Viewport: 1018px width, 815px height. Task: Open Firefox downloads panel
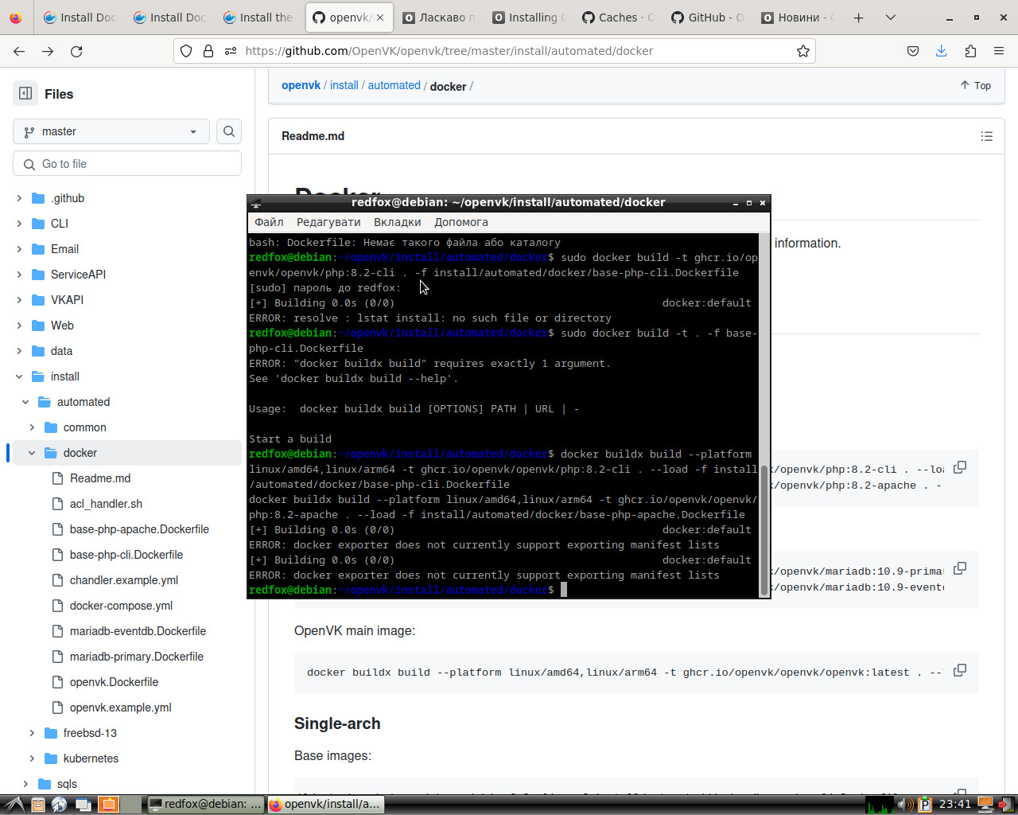pos(941,51)
